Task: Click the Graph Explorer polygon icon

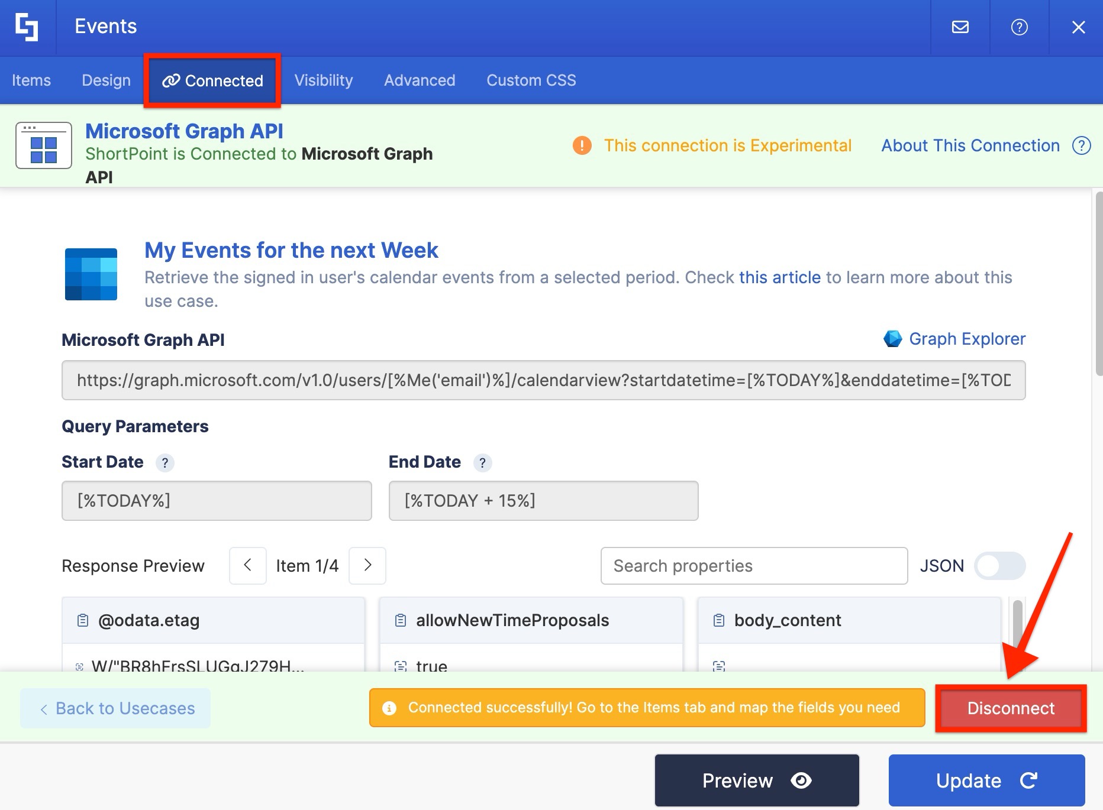Action: point(892,339)
